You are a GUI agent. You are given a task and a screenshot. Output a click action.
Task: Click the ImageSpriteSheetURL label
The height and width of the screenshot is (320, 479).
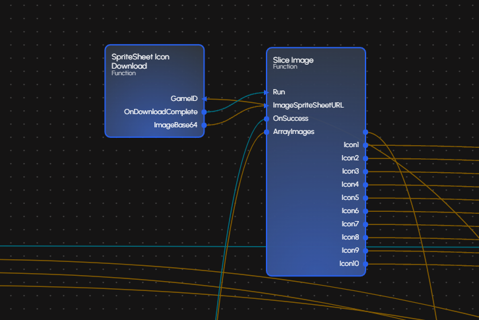[x=308, y=105]
